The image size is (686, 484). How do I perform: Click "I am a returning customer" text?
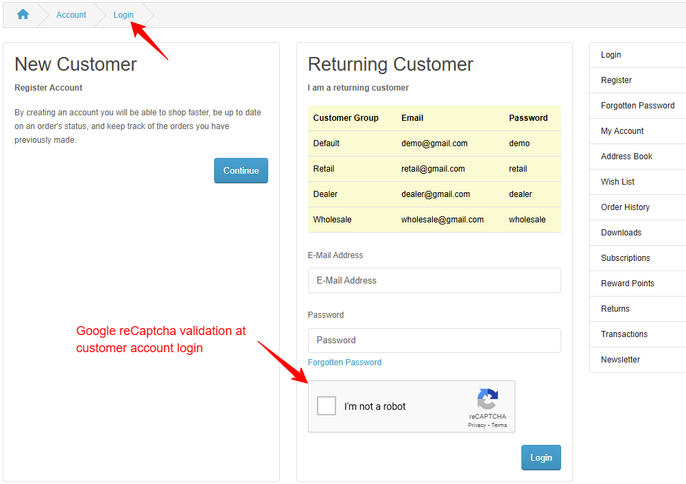[x=358, y=88]
